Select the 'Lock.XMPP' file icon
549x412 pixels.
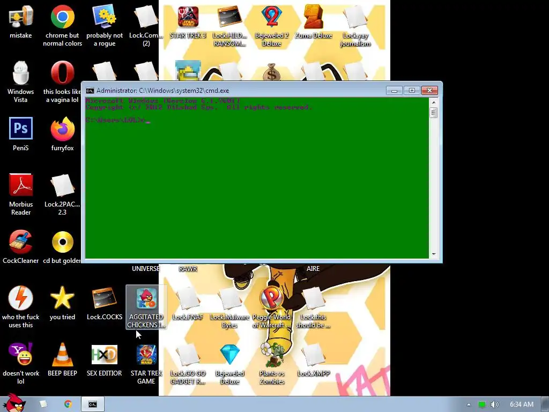click(x=313, y=355)
